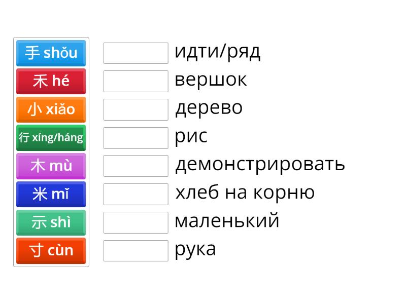Click the word демонстрировать

(260, 165)
